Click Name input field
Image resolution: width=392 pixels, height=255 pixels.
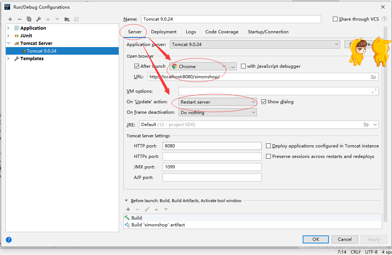click(x=231, y=19)
